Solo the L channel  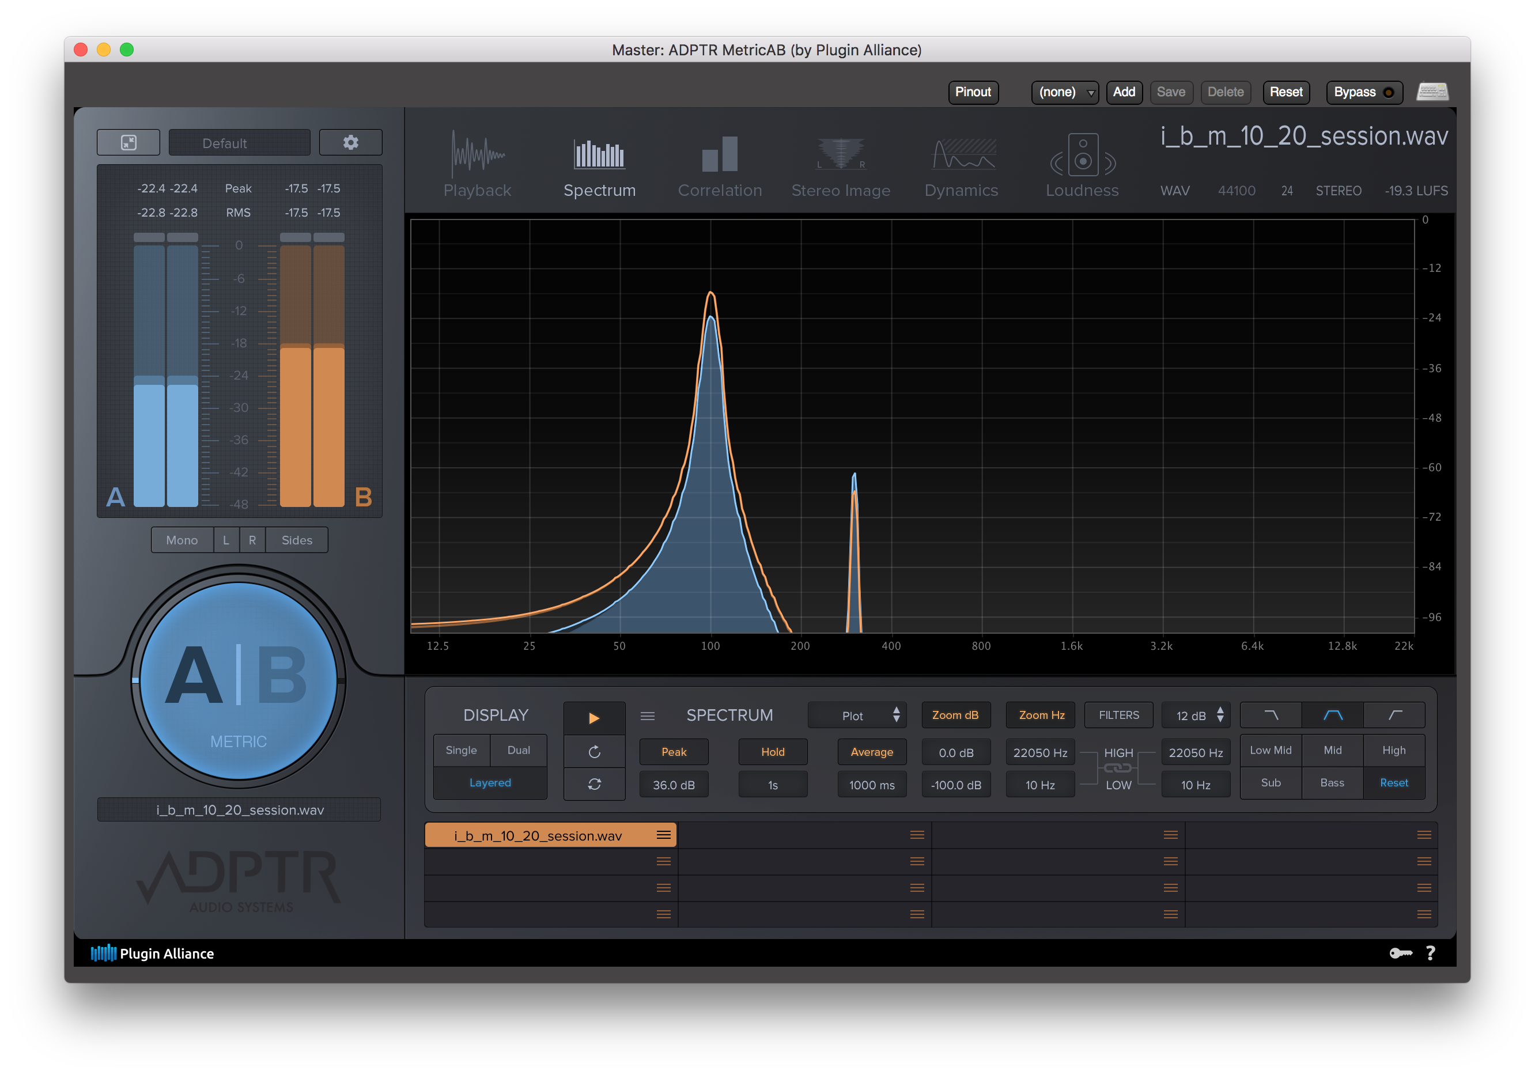(226, 539)
